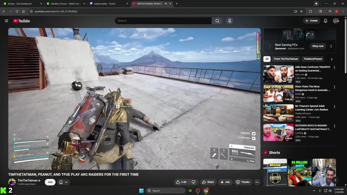Share this video

[208, 182]
